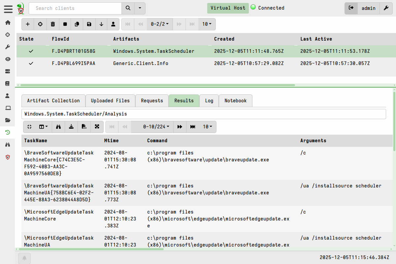Open the column selector dropdown in results toolbar
Viewport: 396px width, 264px height.
pyautogui.click(x=43, y=127)
